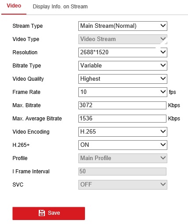The image size is (188, 224).
Task: Click the floppy disk Save icon
Action: [x=42, y=213]
